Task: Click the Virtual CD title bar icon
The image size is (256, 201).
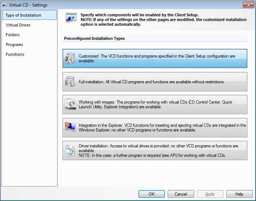Action: click(x=5, y=5)
